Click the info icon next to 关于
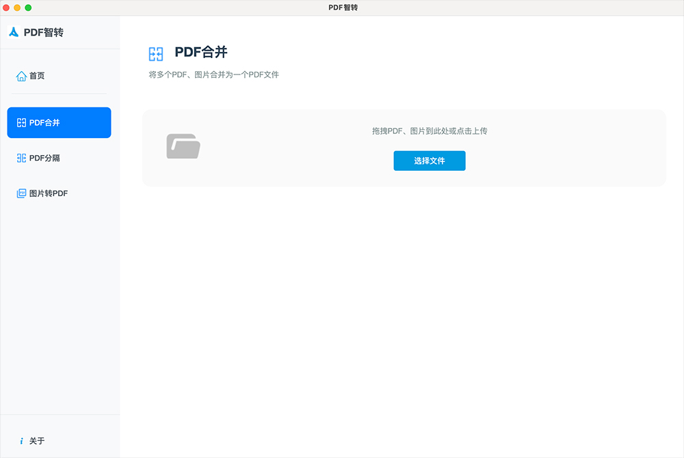Screen dimensions: 684x458 [22, 441]
